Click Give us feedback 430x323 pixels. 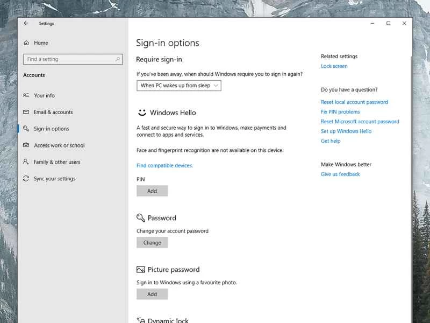click(340, 174)
